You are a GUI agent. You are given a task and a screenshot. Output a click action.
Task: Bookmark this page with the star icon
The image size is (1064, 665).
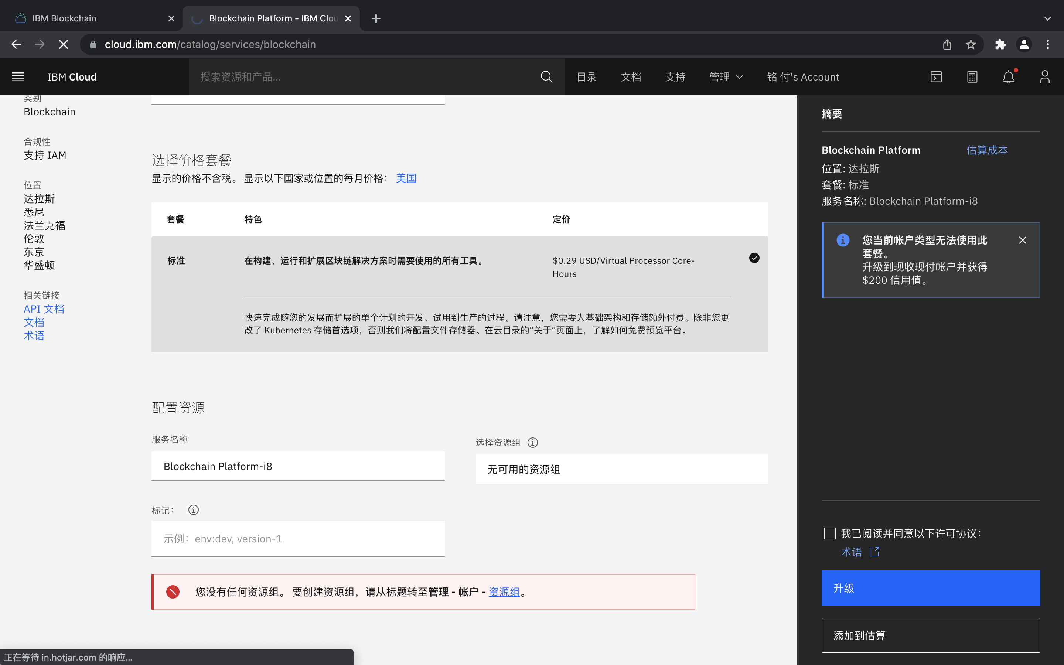pos(971,44)
